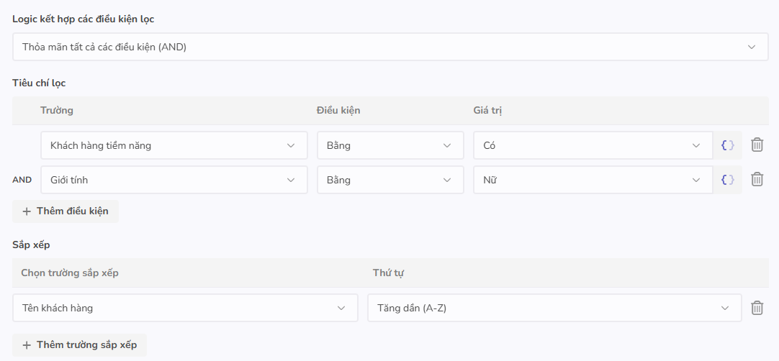Open the Khách hàng tiềm năng field dropdown
Viewport: 779px width, 361px height.
pos(174,145)
